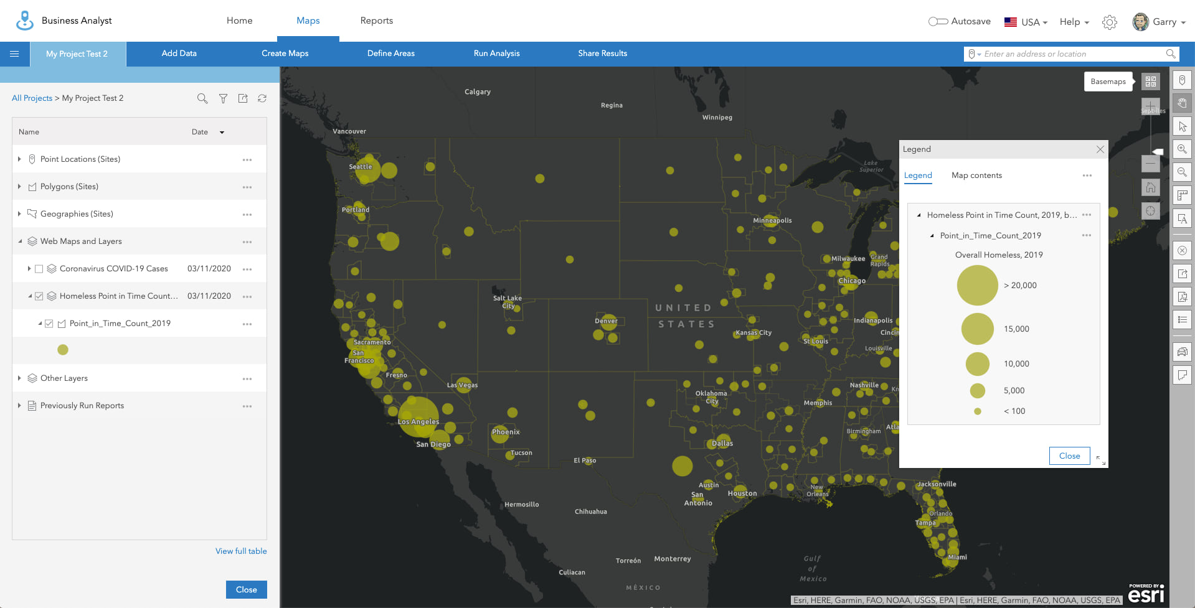Toggle the legend list tool
The width and height of the screenshot is (1195, 608).
(1182, 320)
